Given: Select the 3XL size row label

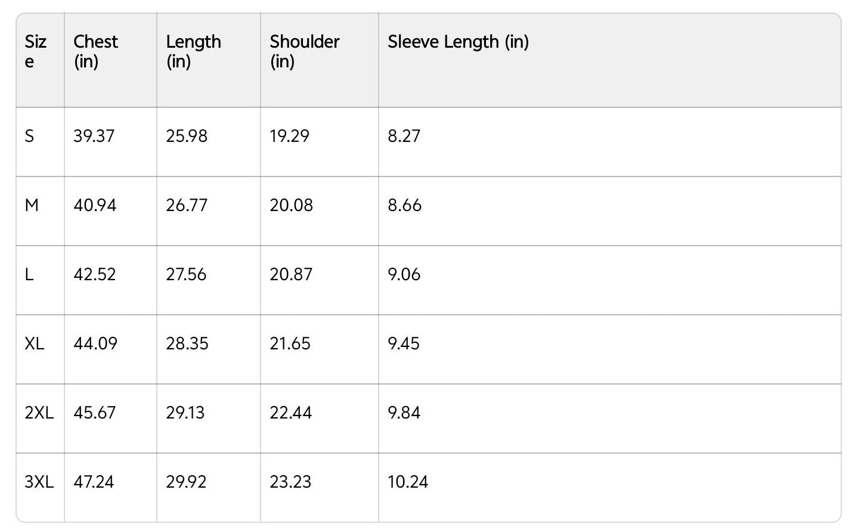Looking at the screenshot, I should coord(39,482).
